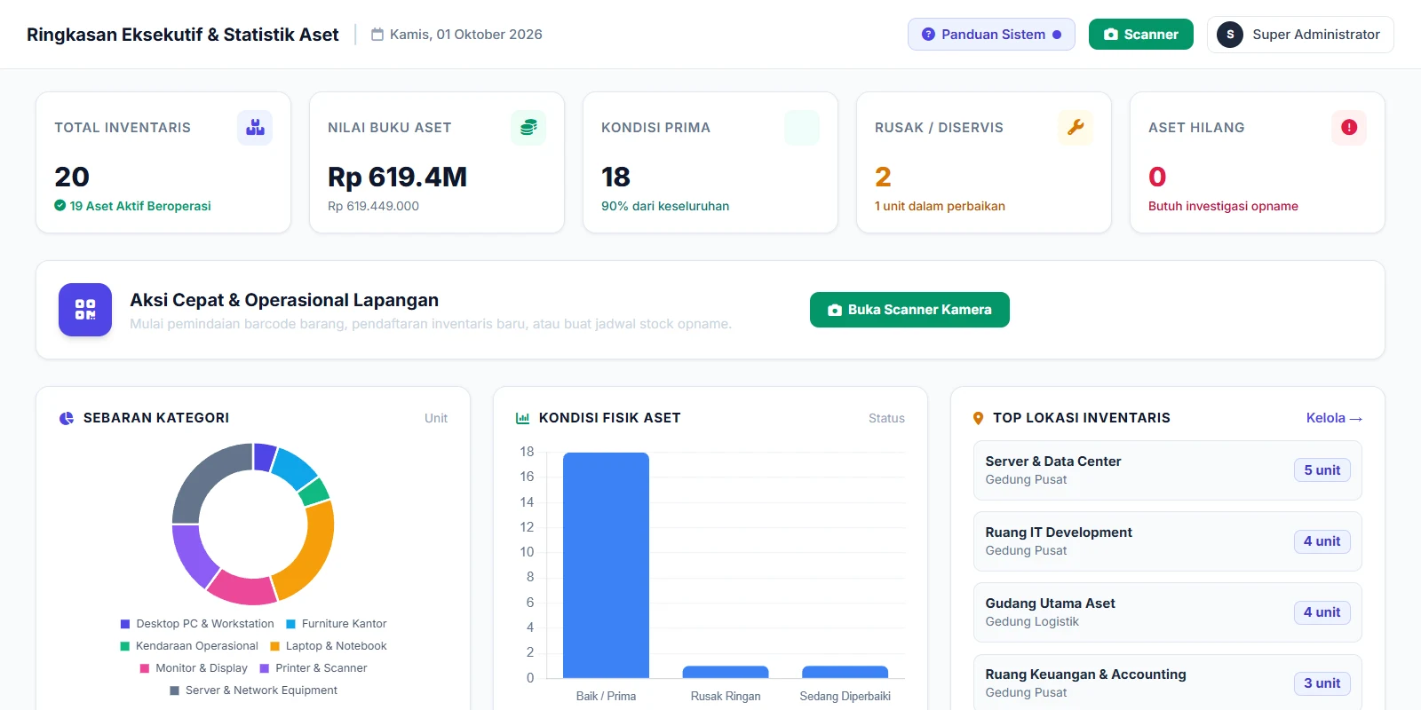Screen dimensions: 1421x710
Task: Click the 3 unit badge for Ruang Keuangan
Action: (1322, 683)
